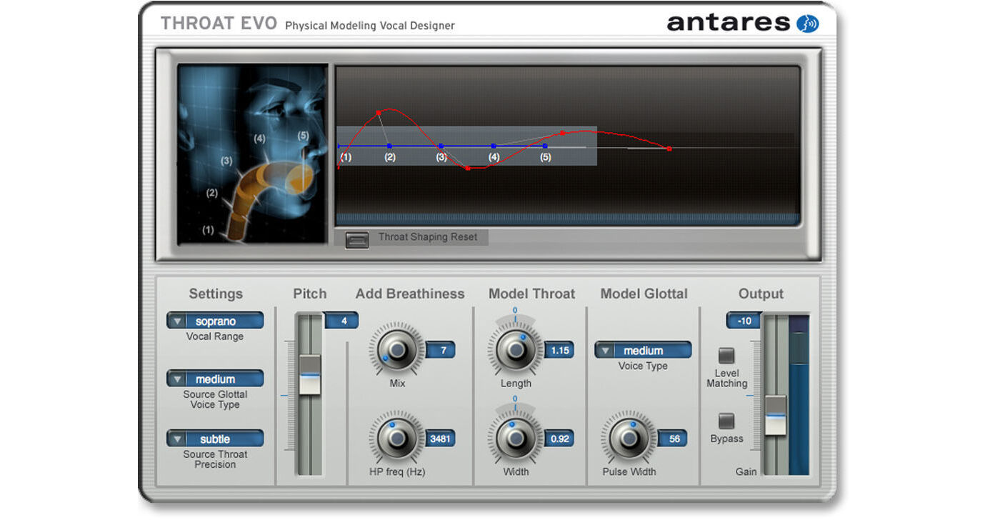Click the Length value field 1.15
Viewport: 990px width, 520px height.
pos(559,350)
